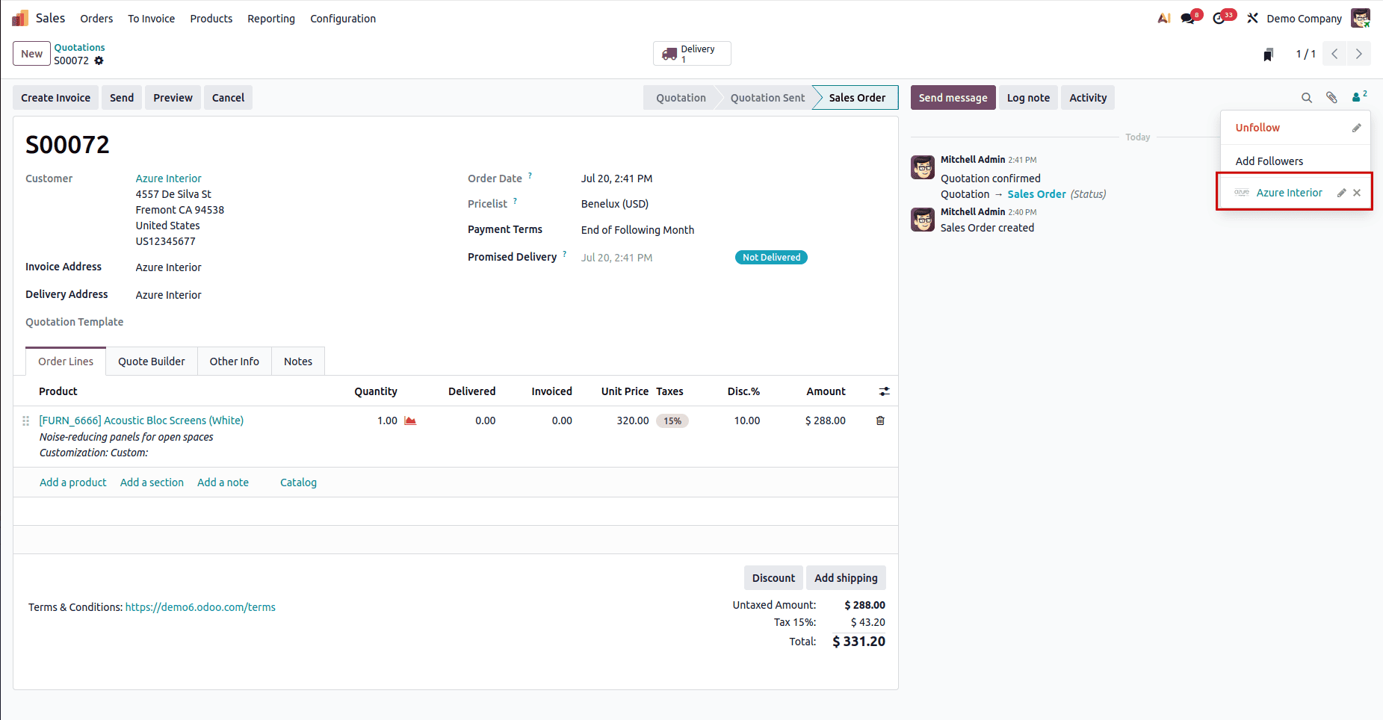Click Send message in chatter
The height and width of the screenshot is (720, 1383).
[x=953, y=98]
